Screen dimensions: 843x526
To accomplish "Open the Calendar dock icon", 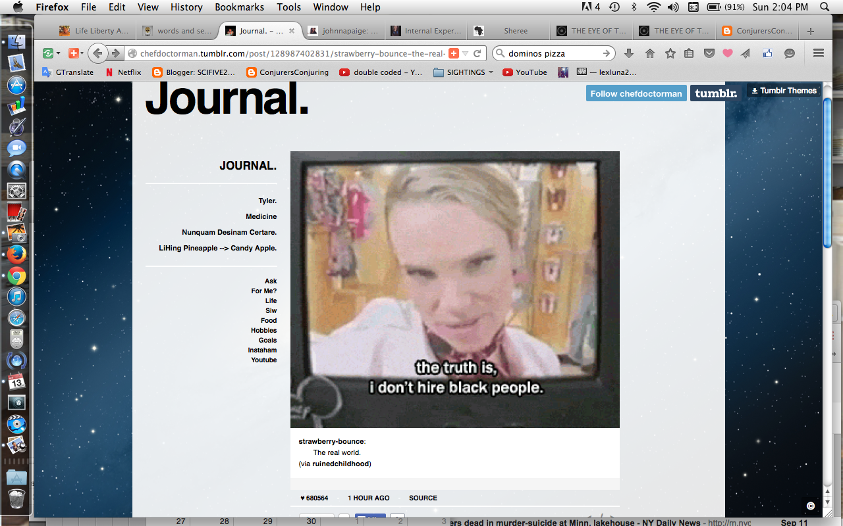I will coord(16,381).
